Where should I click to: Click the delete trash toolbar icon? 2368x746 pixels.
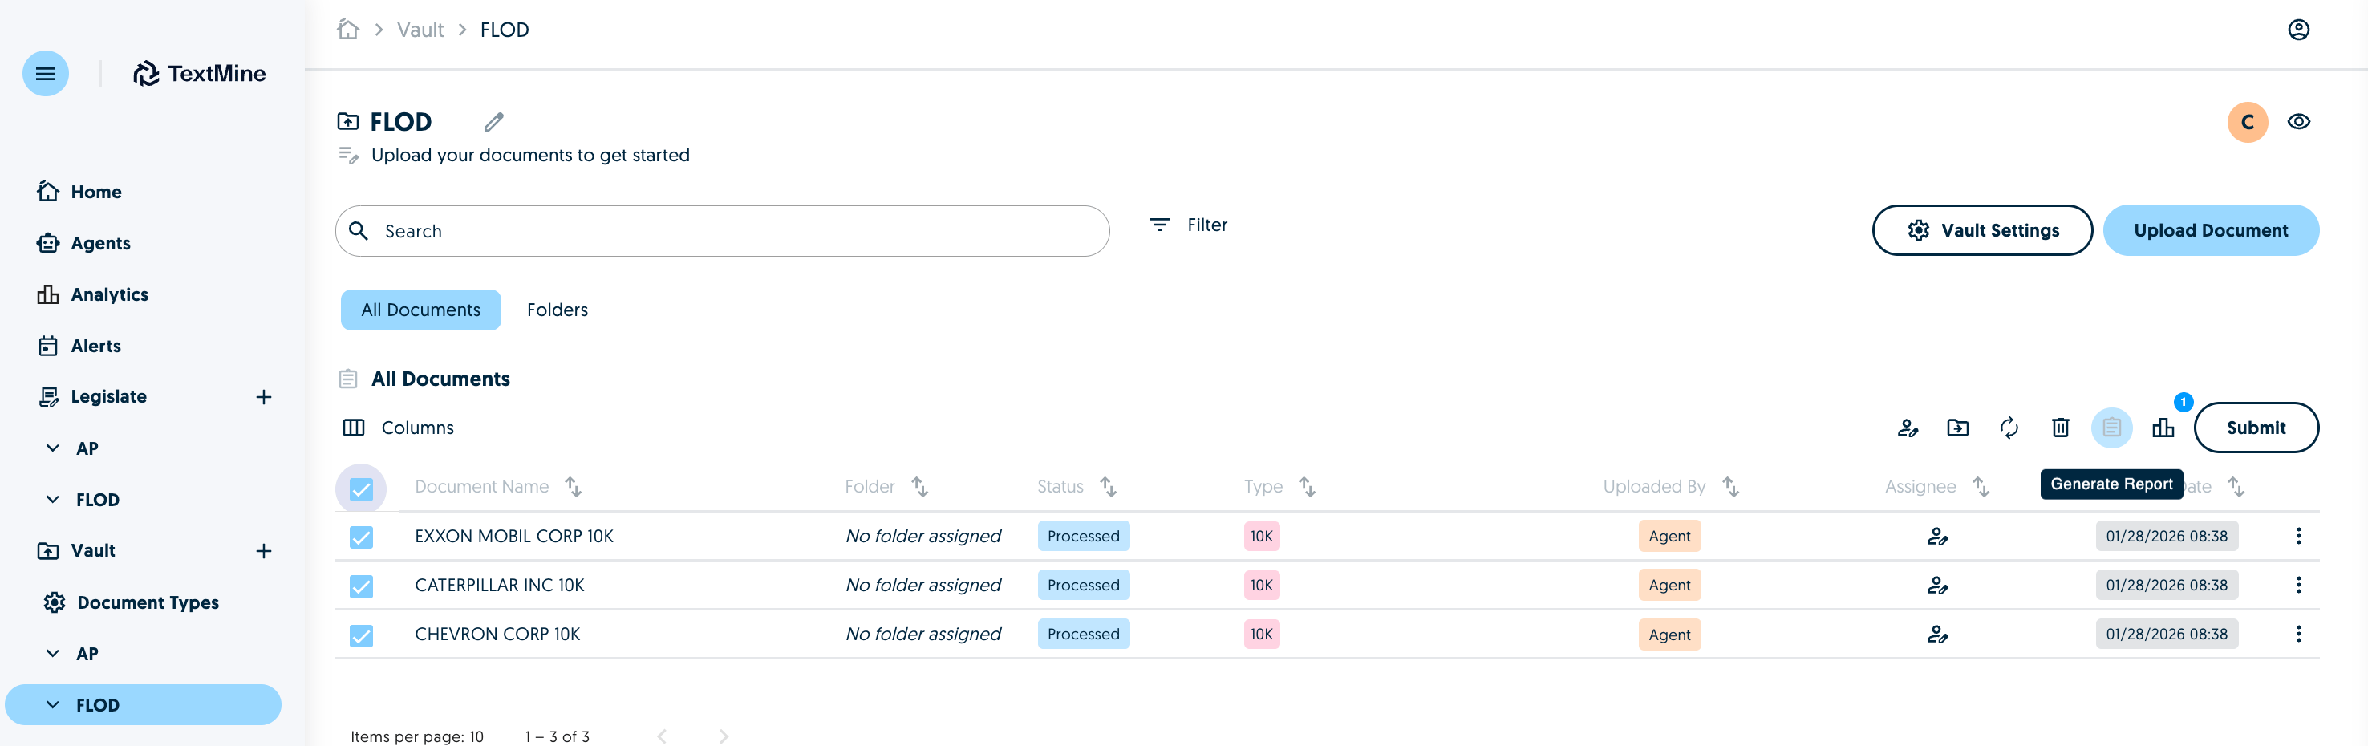click(2060, 428)
